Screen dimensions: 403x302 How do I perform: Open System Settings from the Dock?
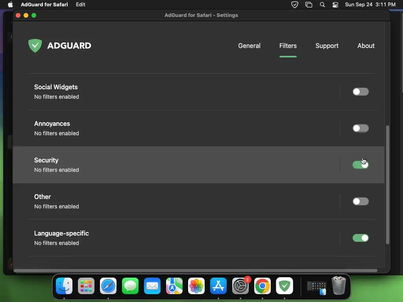240,286
